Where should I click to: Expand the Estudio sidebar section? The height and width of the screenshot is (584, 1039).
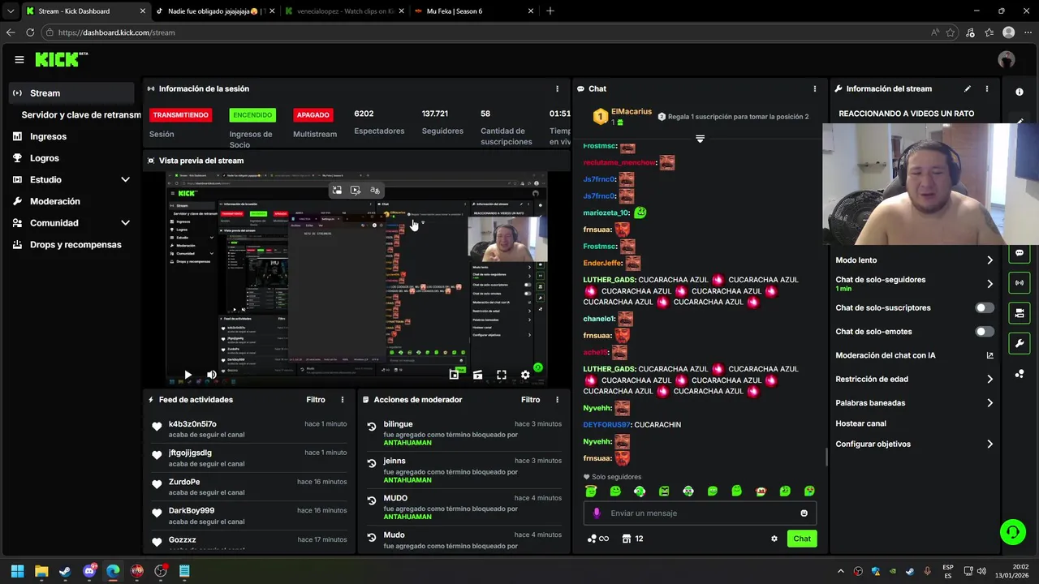125,179
